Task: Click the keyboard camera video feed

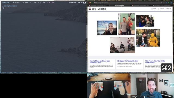Action: [x=109, y=86]
